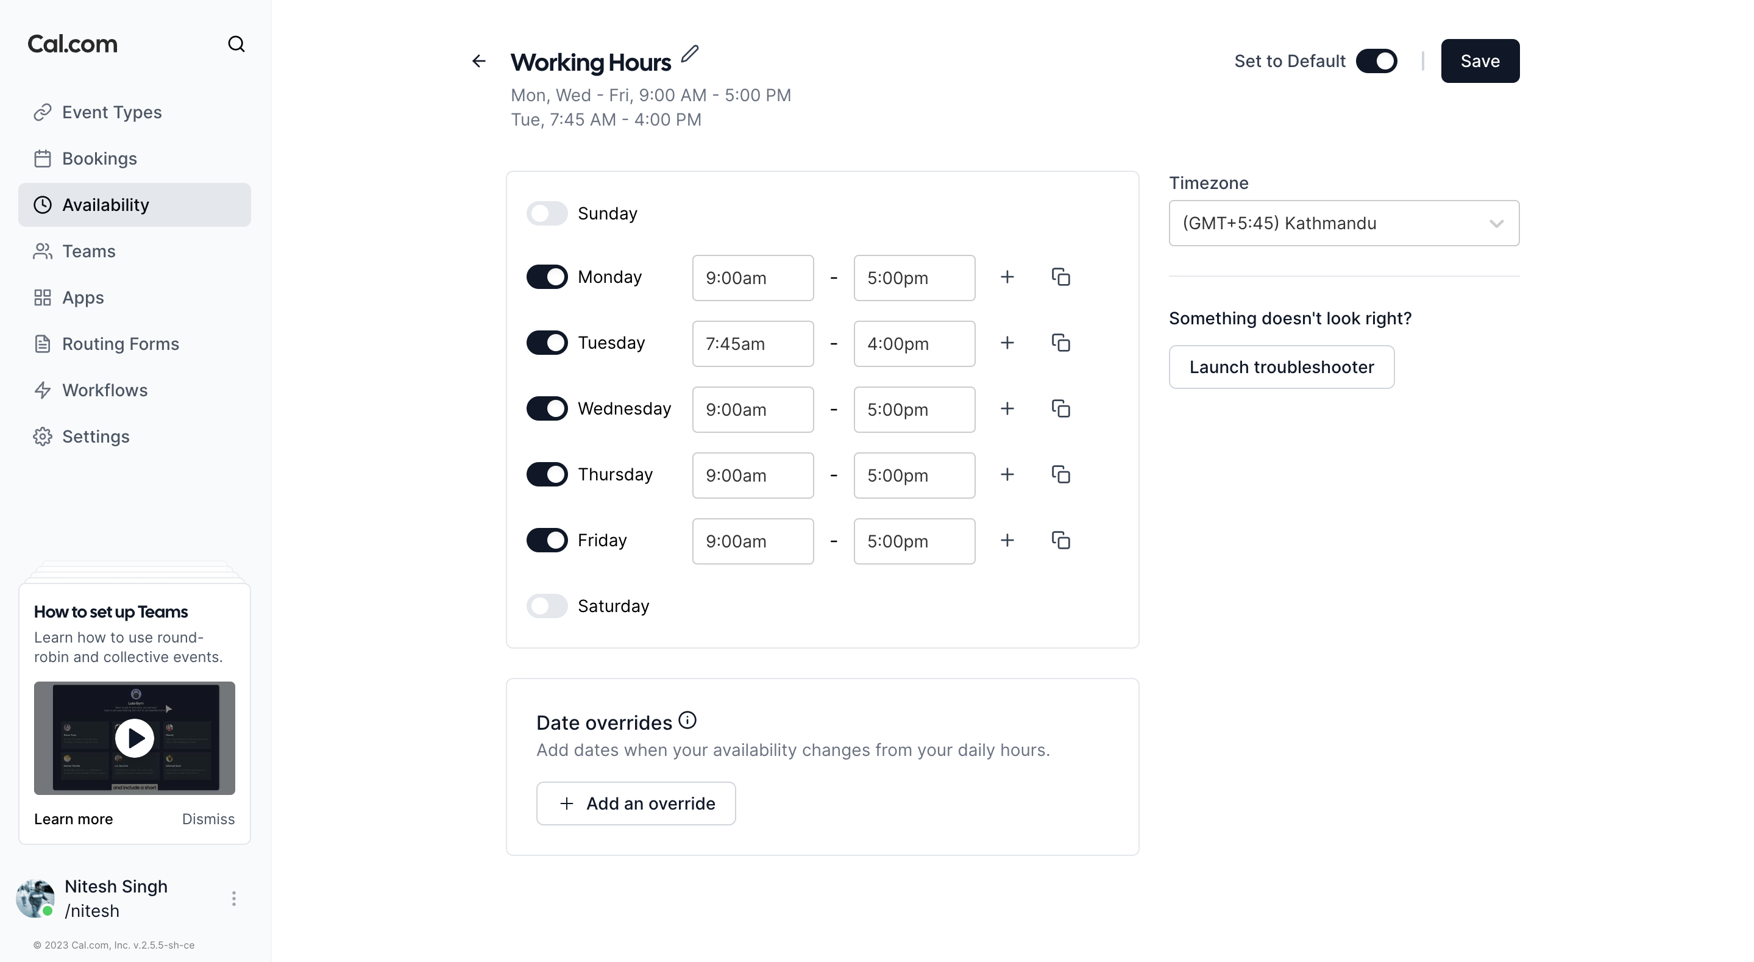The image size is (1754, 962).
Task: Play the Teams setup video thumbnail
Action: click(134, 738)
